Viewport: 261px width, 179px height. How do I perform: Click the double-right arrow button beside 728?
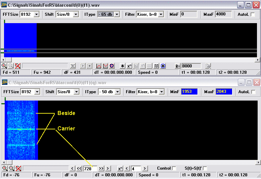coord(101,168)
